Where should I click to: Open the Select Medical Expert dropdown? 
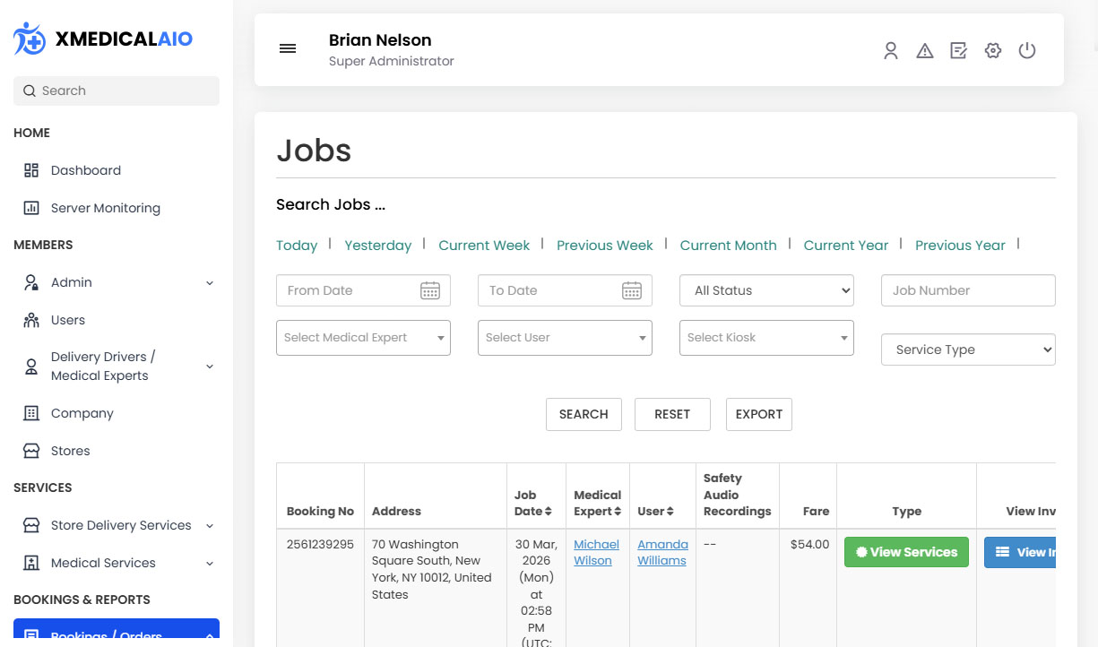[363, 338]
